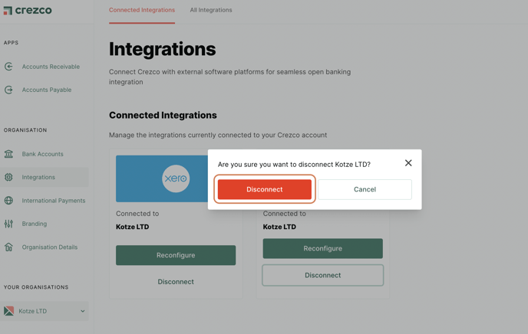
Task: Click the Integrations chip icon
Action: click(x=8, y=177)
